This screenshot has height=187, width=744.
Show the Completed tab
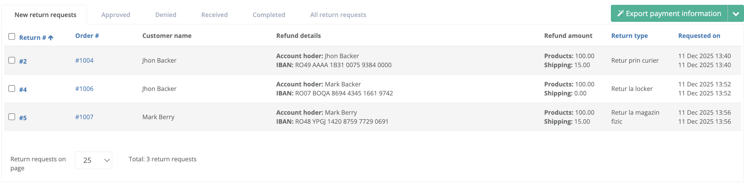pyautogui.click(x=269, y=15)
